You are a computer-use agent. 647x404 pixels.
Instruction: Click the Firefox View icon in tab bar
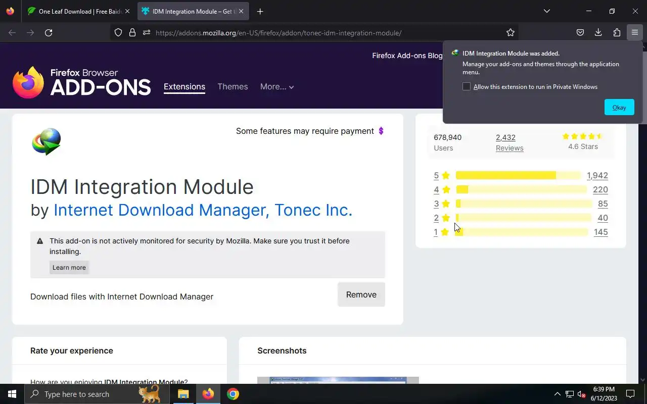click(10, 11)
